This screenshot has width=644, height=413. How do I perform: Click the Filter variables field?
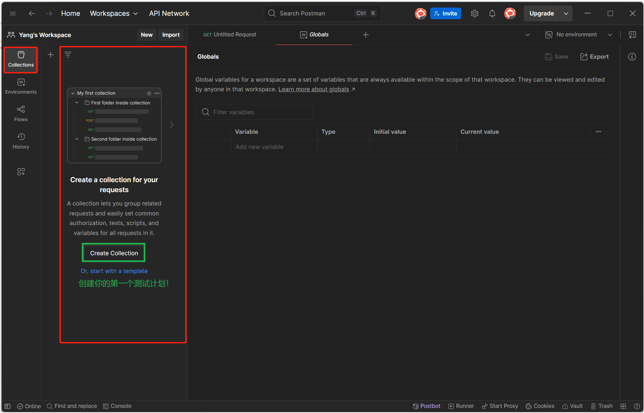[254, 112]
